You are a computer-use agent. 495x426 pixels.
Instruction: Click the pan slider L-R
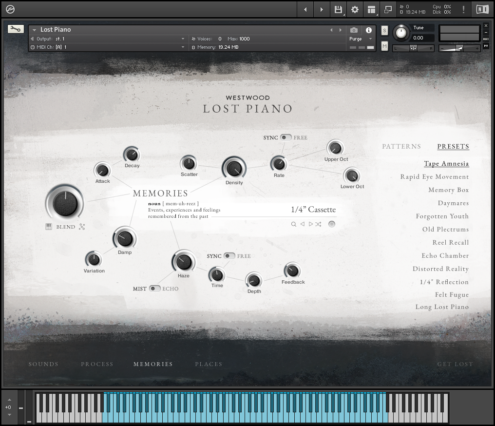pos(413,48)
